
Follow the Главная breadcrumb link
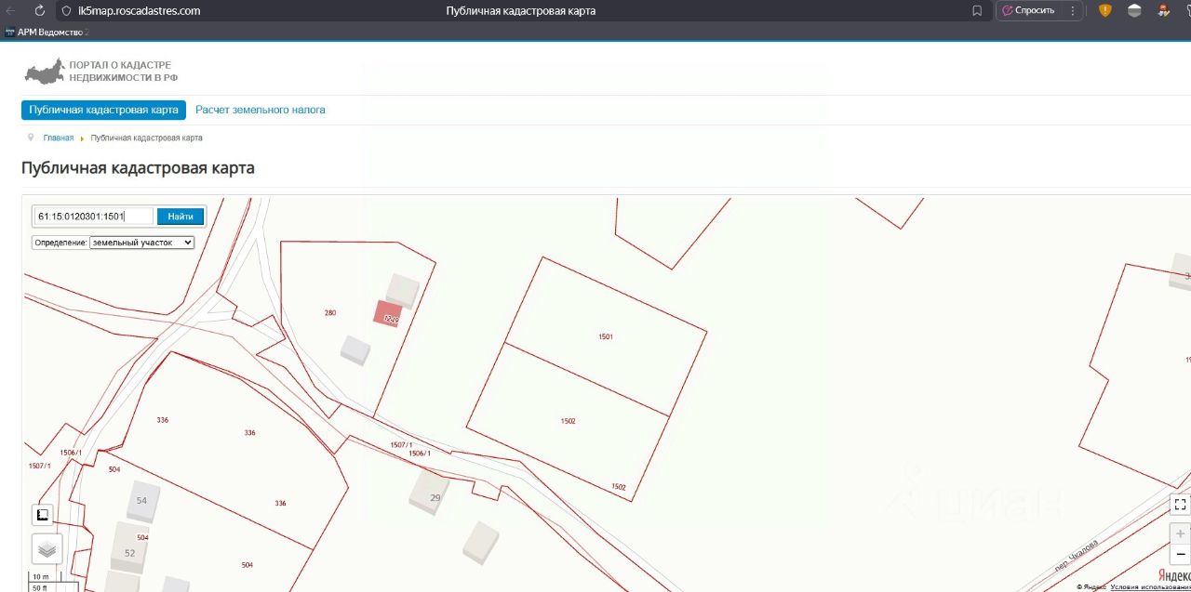[59, 138]
